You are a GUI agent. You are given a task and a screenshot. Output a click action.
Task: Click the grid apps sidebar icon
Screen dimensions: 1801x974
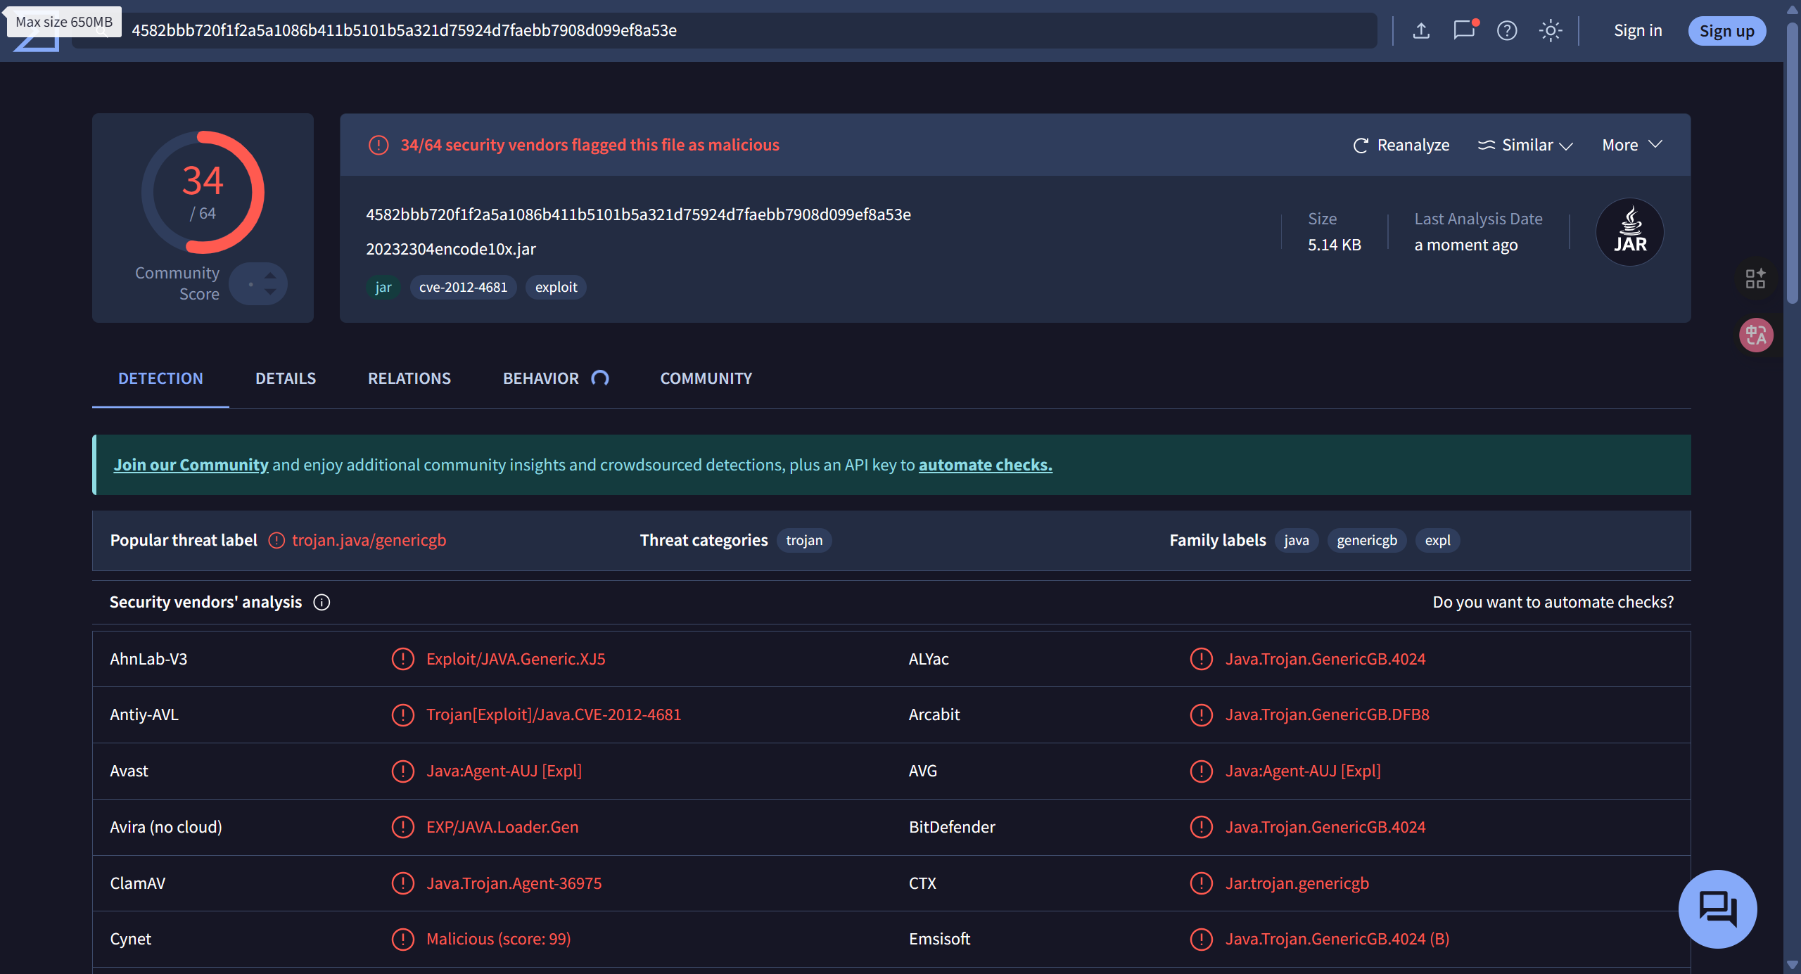(1755, 278)
